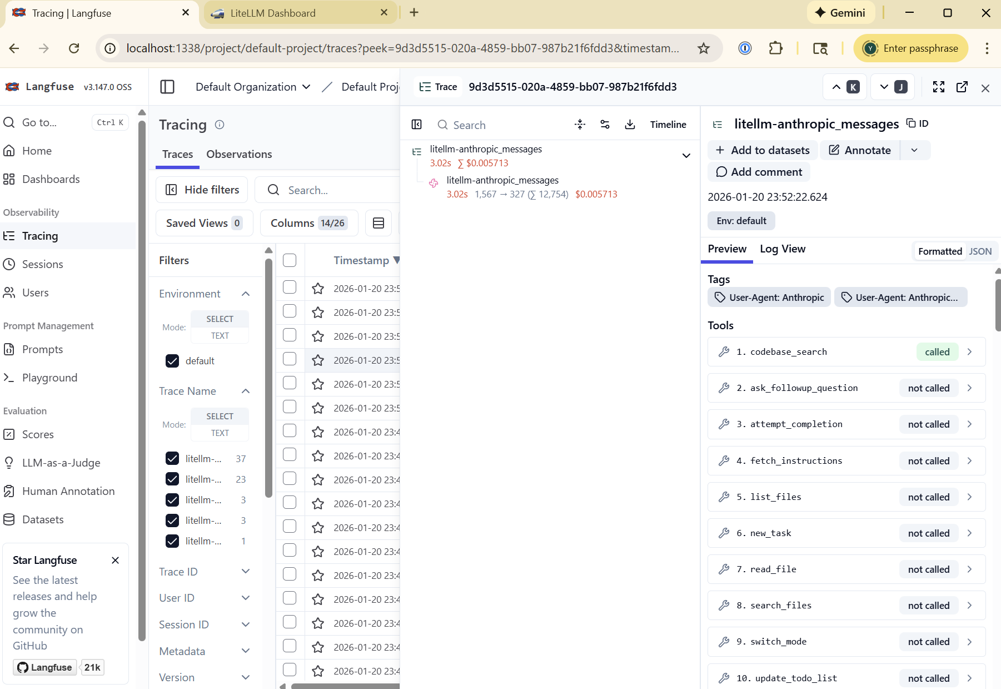Click the Hide filters button
This screenshot has width=1001, height=689.
pyautogui.click(x=202, y=190)
